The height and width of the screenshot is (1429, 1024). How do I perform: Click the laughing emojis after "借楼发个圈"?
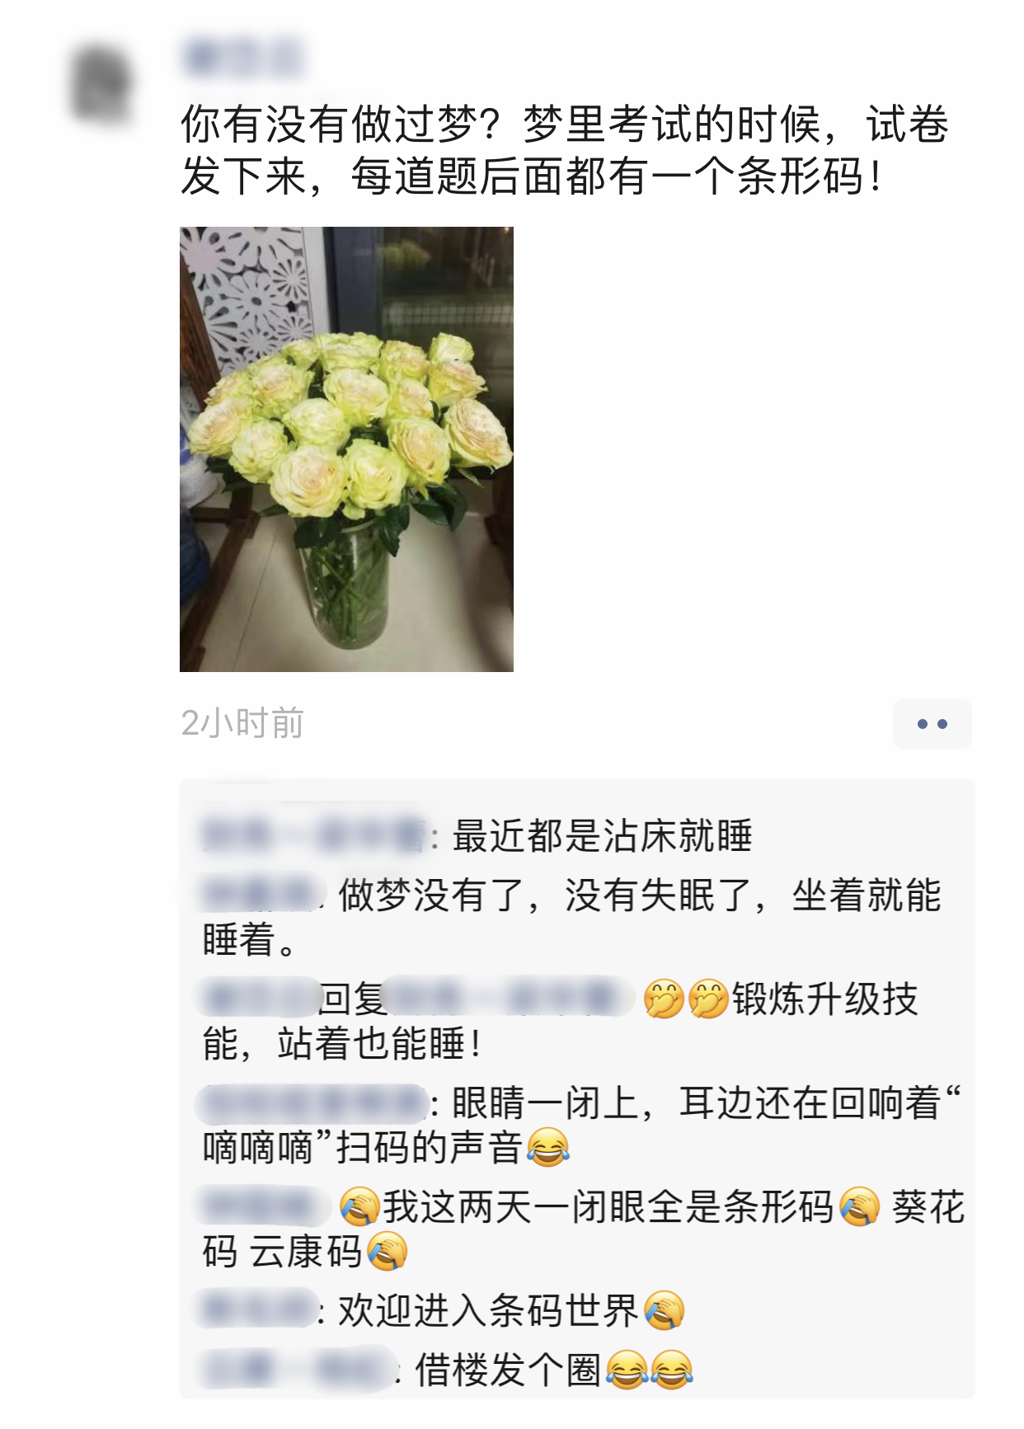point(649,1370)
